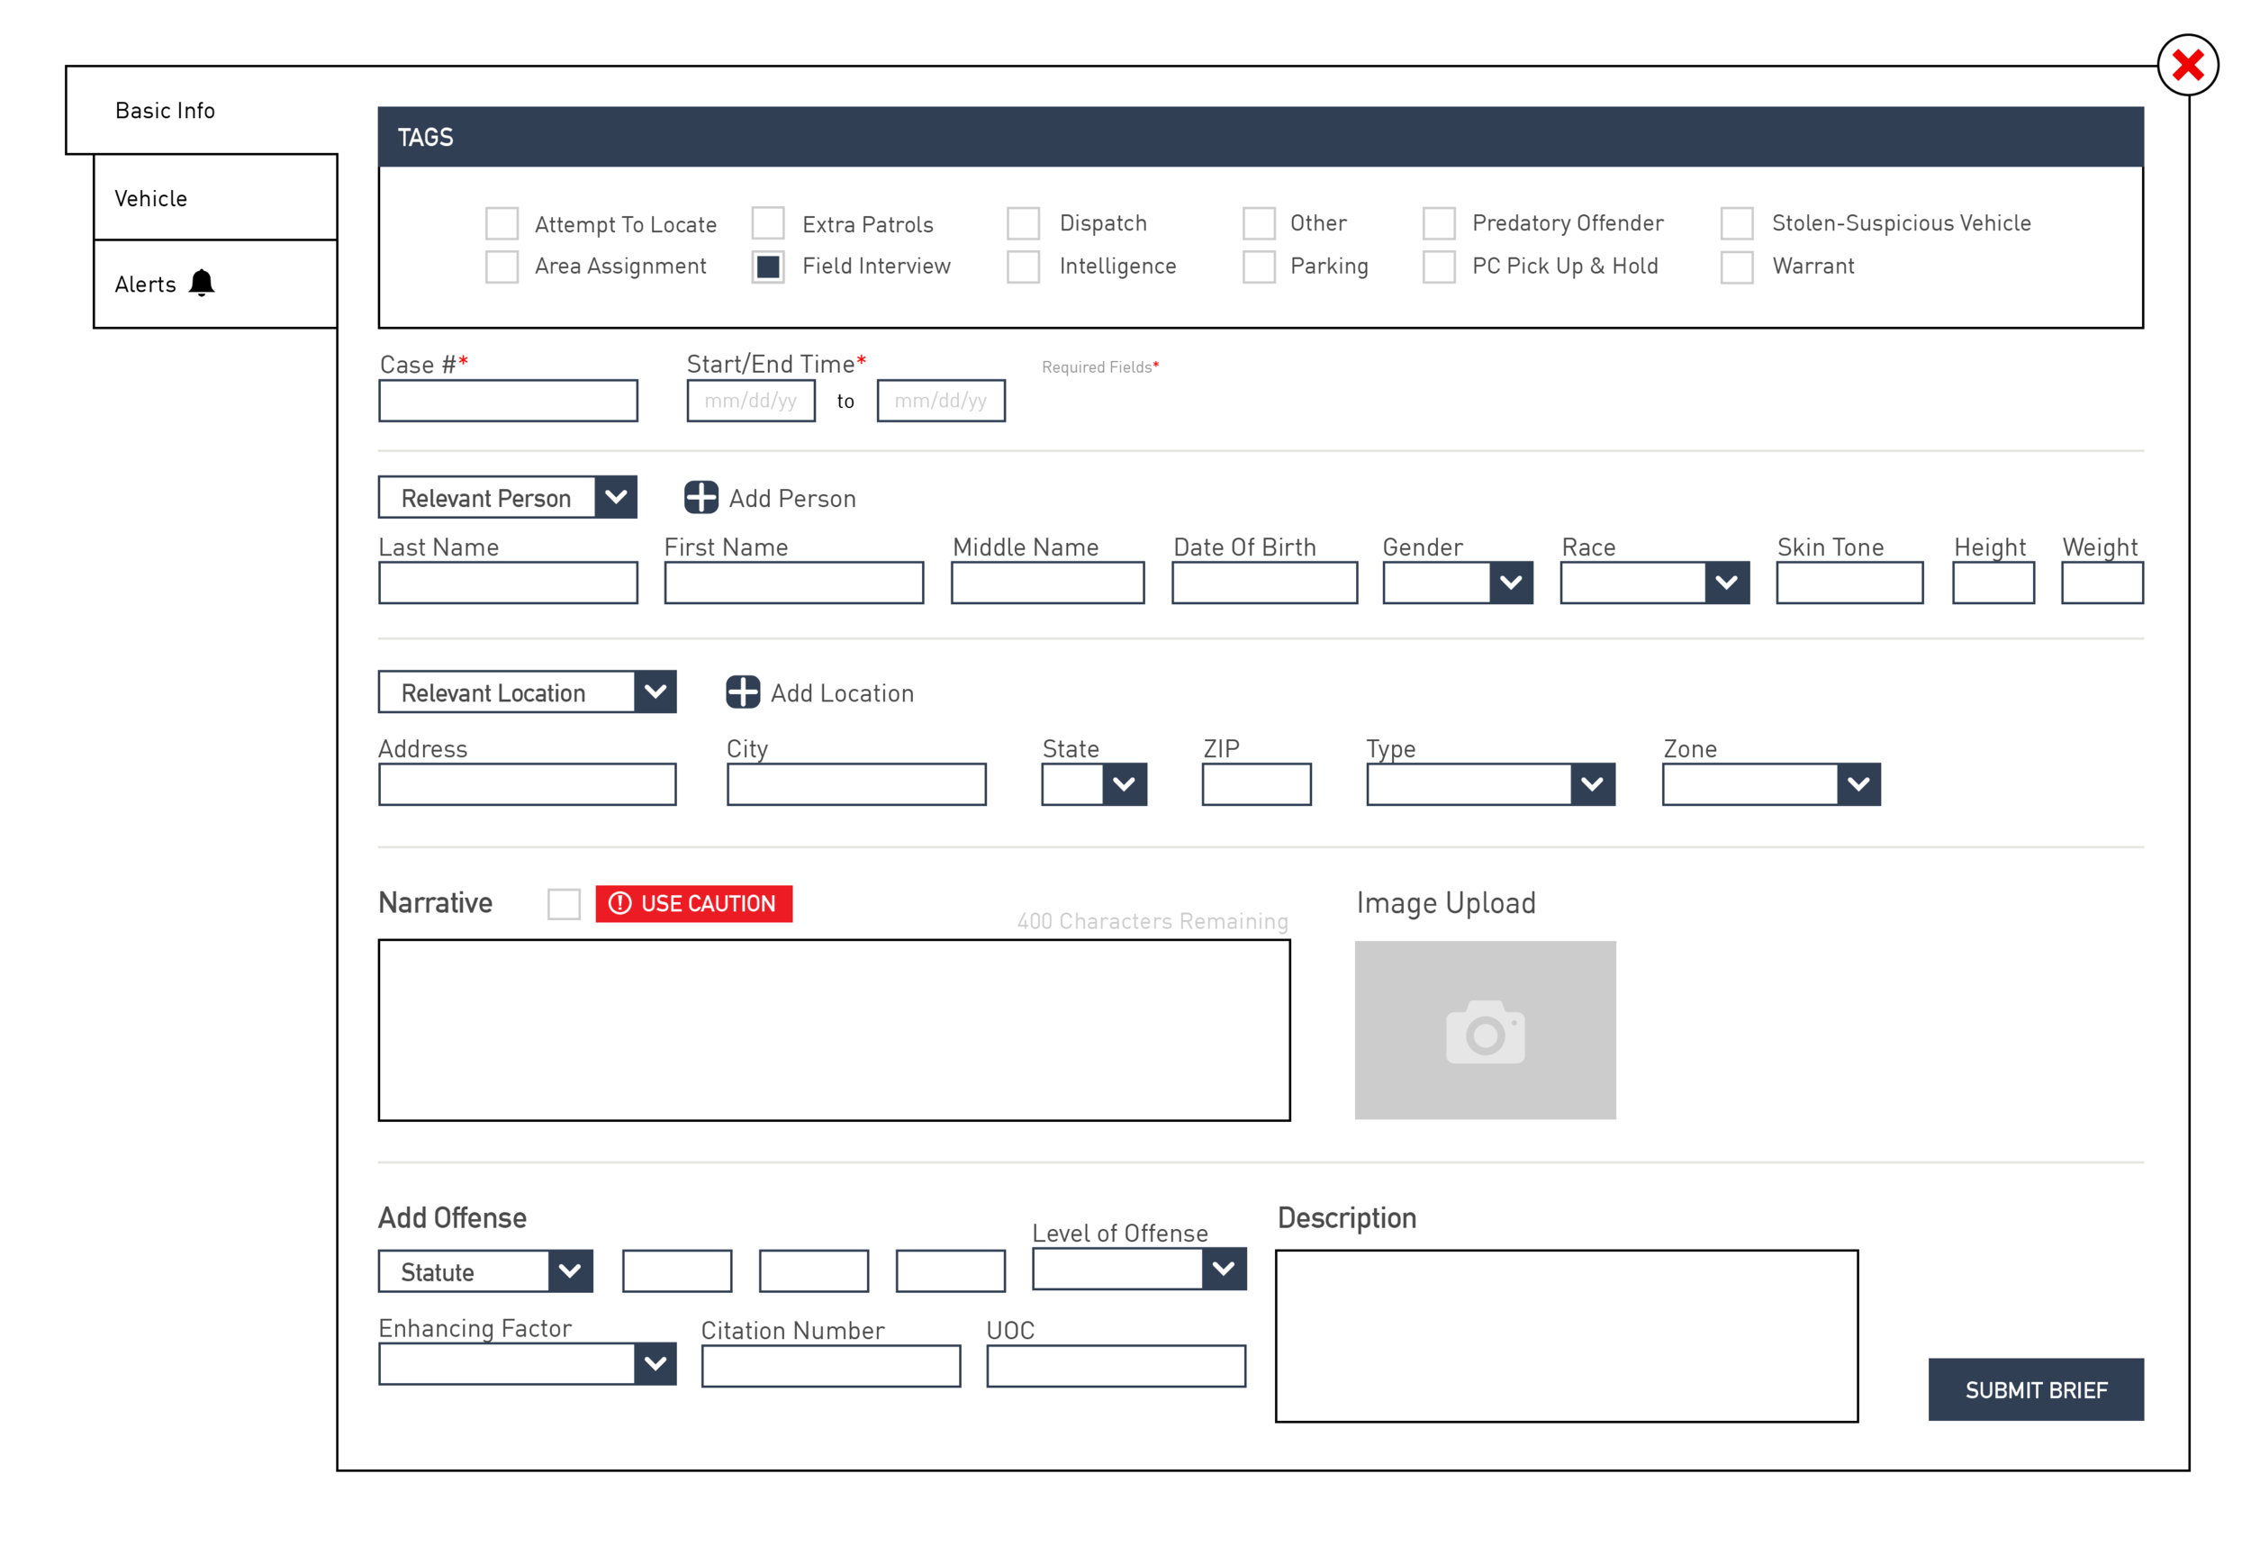Screen dimensions: 2251x1546
Task: Open the Gender dropdown
Action: coord(1512,583)
